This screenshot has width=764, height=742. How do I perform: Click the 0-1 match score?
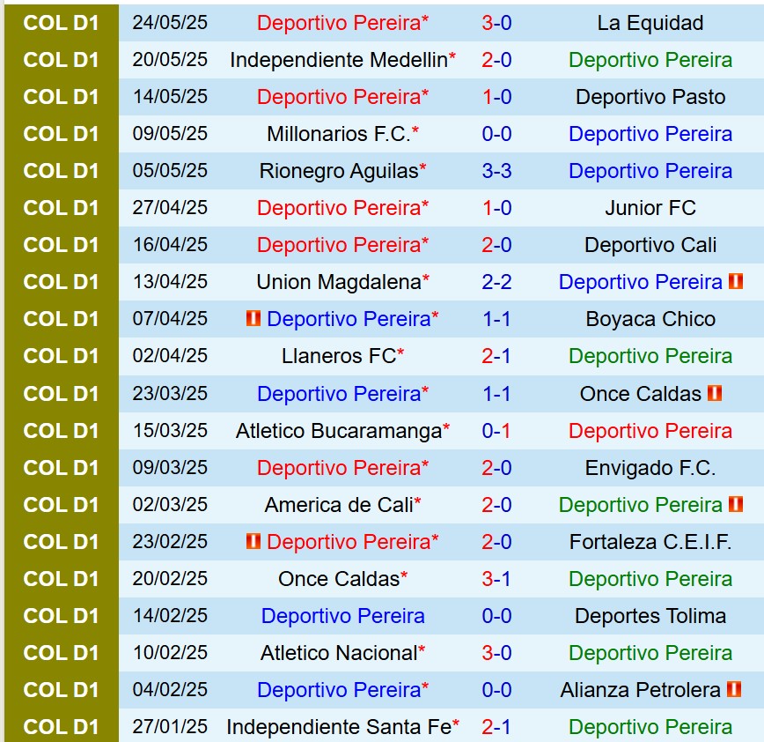(496, 430)
